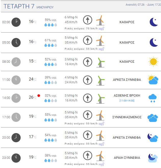161x168 pixels.
Task: Click the rain cloud icon at 14:00
Action: pyautogui.click(x=153, y=98)
